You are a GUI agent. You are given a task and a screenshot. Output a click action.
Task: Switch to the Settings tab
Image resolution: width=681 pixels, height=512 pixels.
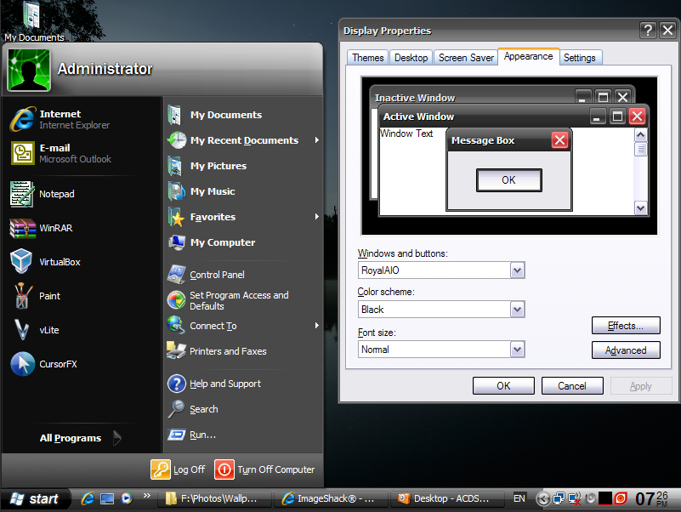pos(580,57)
